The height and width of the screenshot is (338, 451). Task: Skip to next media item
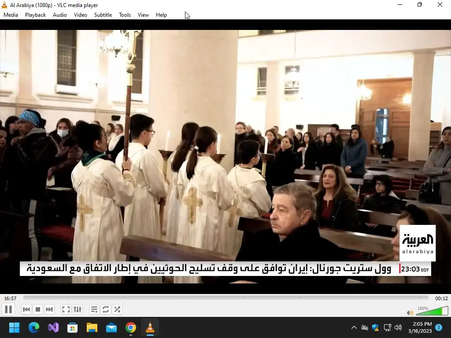point(49,309)
